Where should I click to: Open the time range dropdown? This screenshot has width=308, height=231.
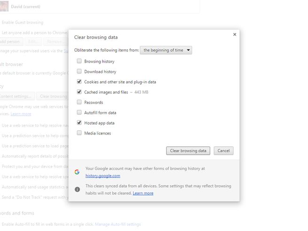pyautogui.click(x=166, y=50)
